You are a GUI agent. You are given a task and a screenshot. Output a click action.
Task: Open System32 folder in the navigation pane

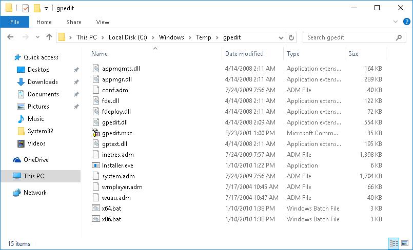pos(41,131)
